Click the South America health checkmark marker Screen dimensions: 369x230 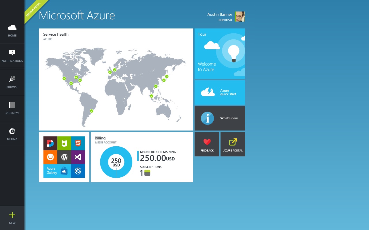(x=91, y=111)
